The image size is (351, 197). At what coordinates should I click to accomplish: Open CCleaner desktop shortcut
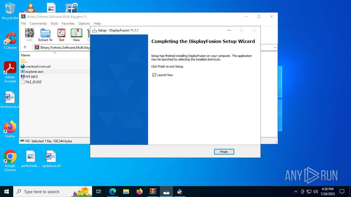[10, 40]
